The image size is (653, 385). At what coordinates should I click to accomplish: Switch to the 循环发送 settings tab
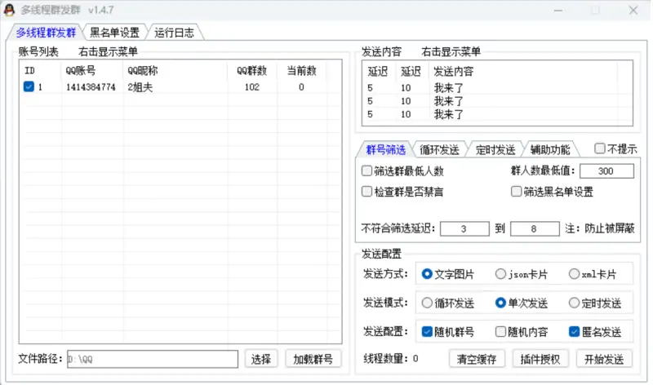pos(441,149)
